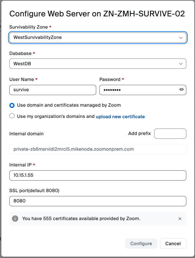Click the Survivability Zone chevron arrow
Screen dimensions: 195x258
[181, 38]
